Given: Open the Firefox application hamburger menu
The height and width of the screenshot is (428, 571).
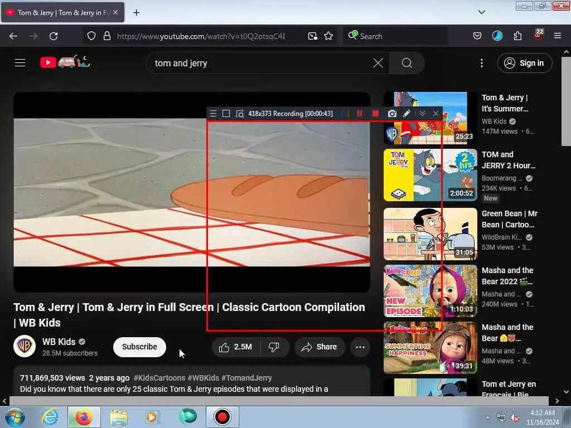Looking at the screenshot, I should point(558,36).
